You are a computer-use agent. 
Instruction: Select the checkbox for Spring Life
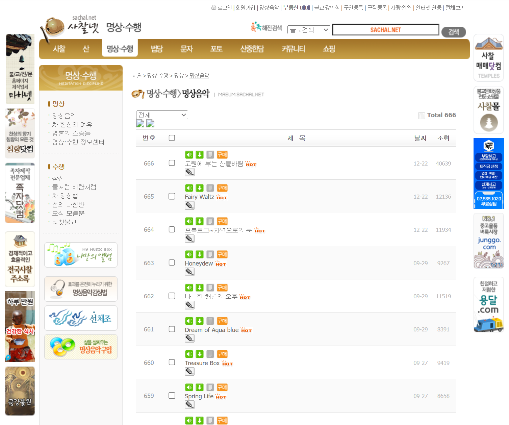coord(172,395)
